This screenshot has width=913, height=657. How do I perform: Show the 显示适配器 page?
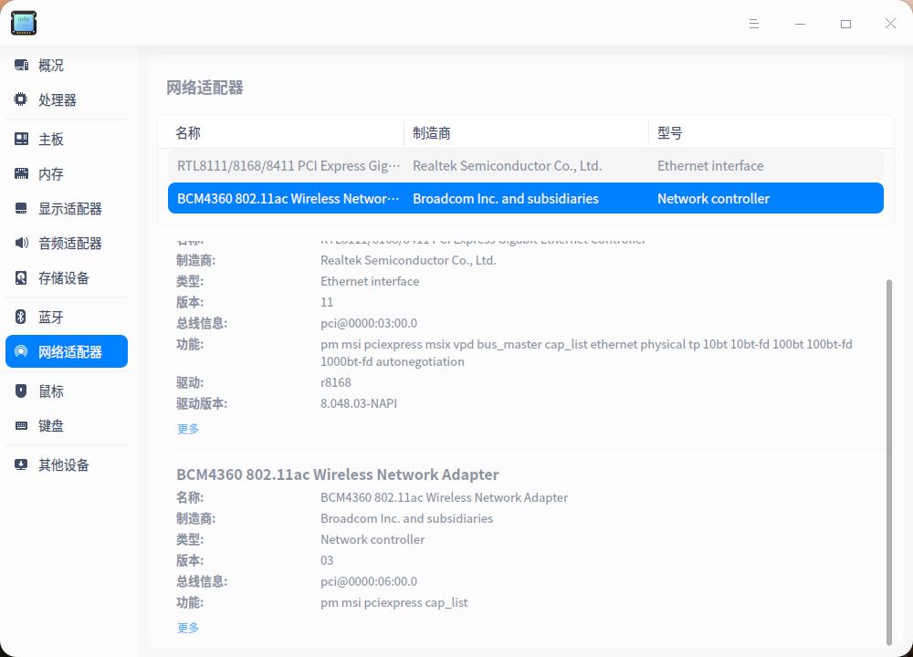tap(70, 209)
